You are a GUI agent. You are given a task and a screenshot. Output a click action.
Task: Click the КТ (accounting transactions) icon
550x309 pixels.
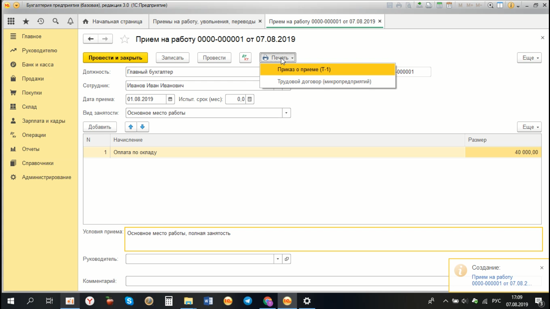click(x=245, y=57)
